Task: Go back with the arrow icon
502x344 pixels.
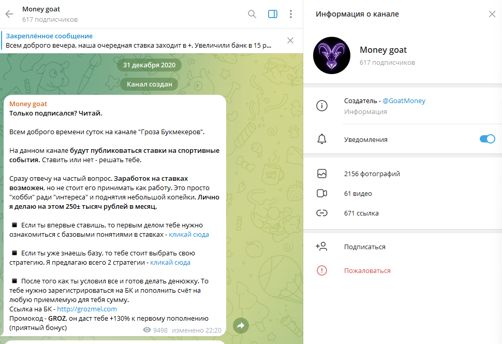Action: click(x=10, y=14)
